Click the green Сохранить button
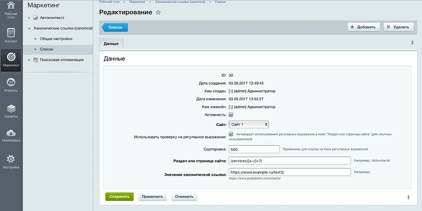Image resolution: width=422 pixels, height=211 pixels. [119, 197]
